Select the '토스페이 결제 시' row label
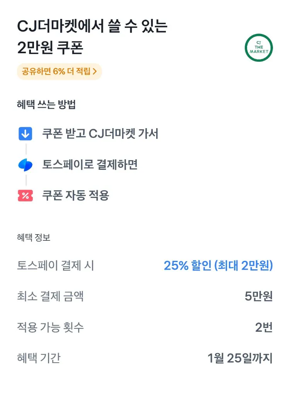This screenshot has height=397, width=290. coord(55,265)
